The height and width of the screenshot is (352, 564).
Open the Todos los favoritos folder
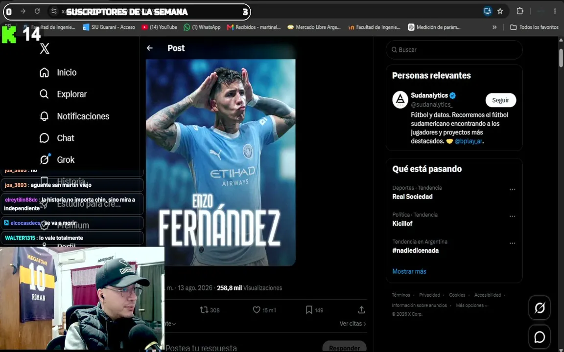coord(534,27)
